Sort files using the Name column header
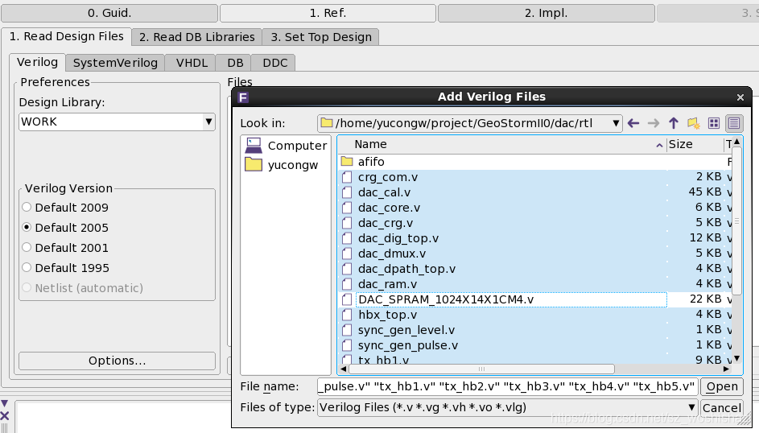 502,144
